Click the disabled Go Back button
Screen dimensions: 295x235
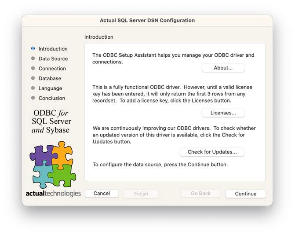click(200, 194)
